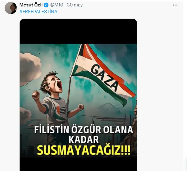Click the black top bar of the media
Viewport: 187px width, 171px height.
[x=78, y=31]
